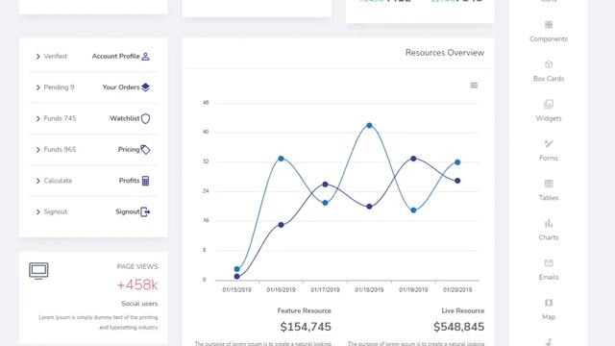Screen dimensions: 615x346
Task: Open the Charts bar icon in sidebar
Action: tap(549, 223)
